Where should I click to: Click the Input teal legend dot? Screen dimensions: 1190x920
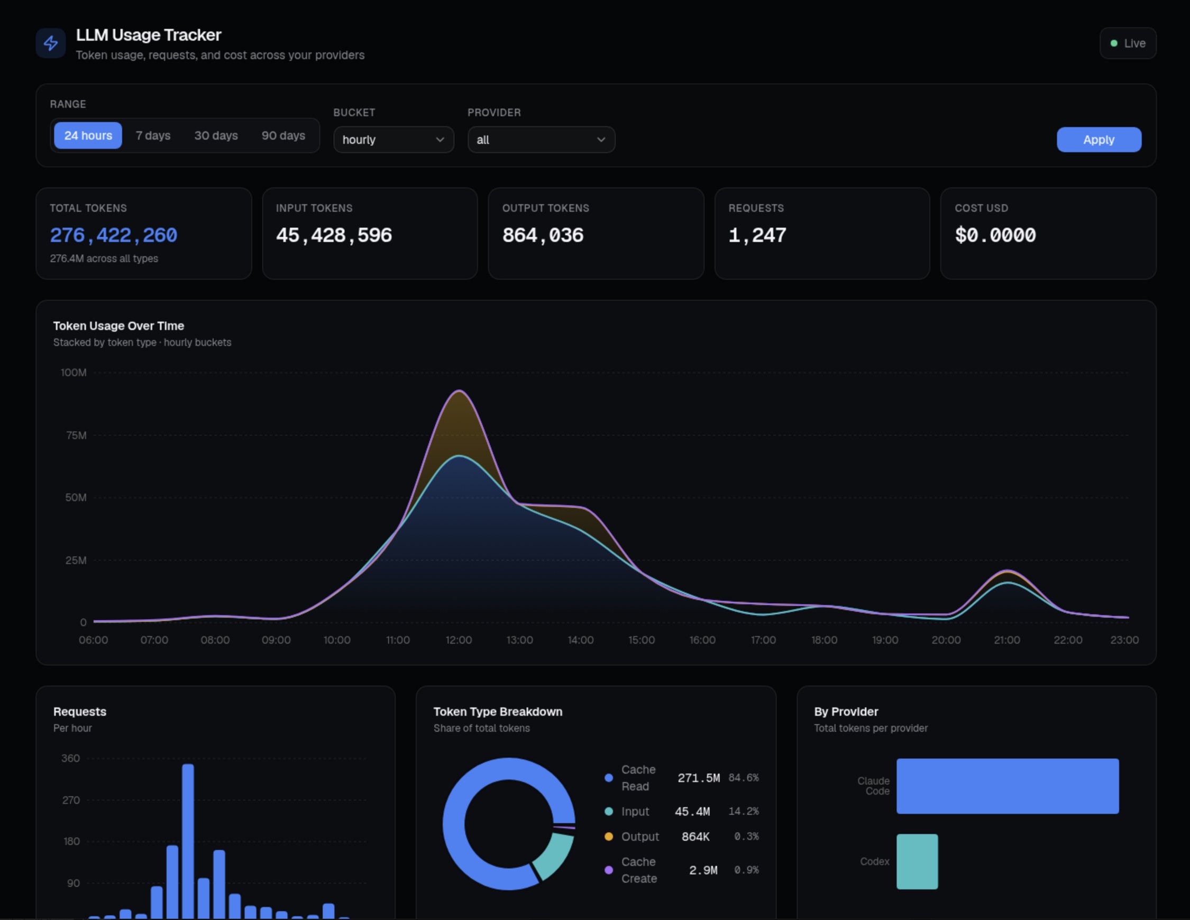[609, 811]
